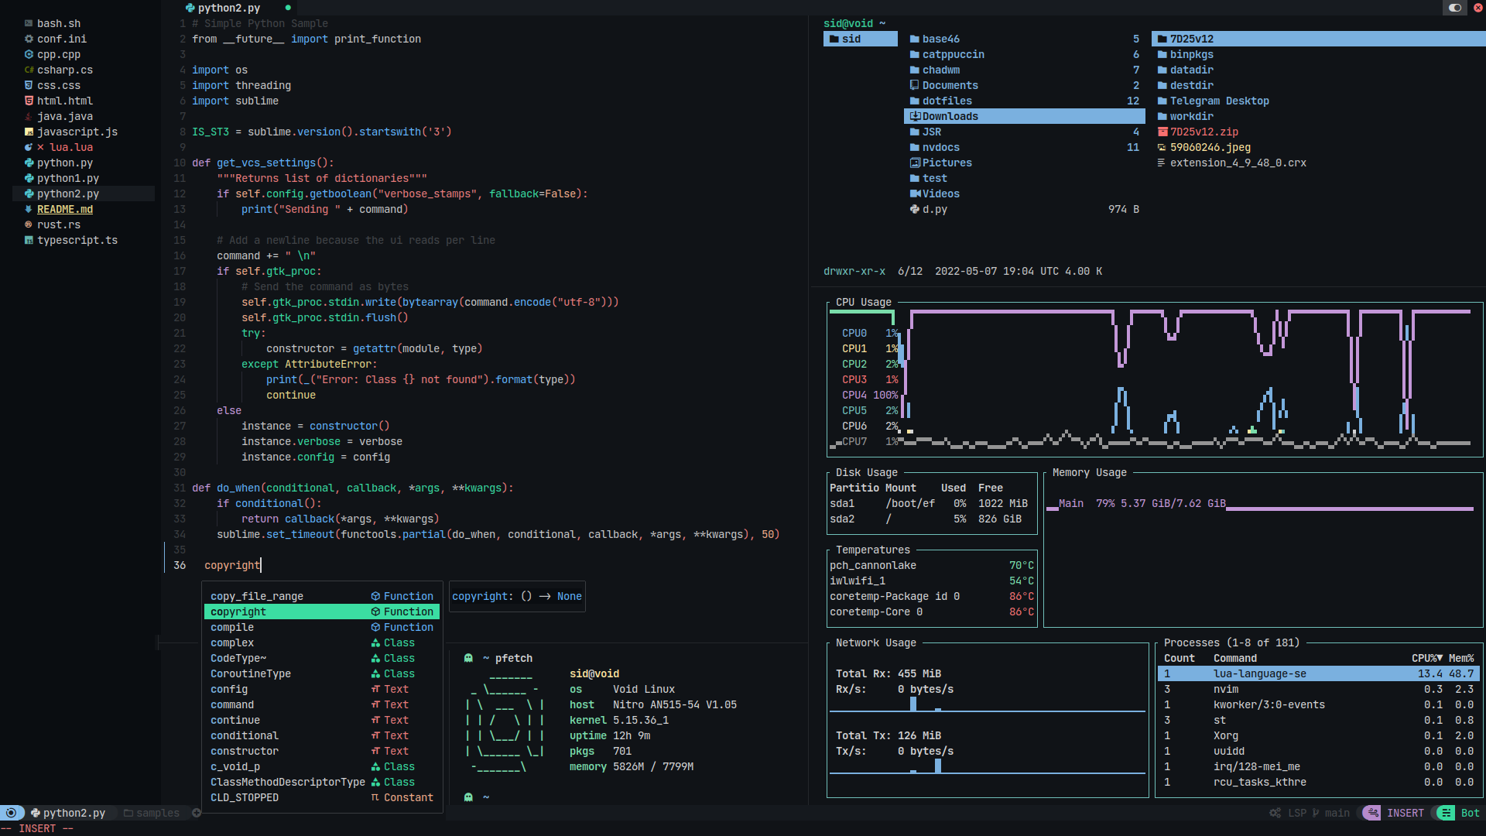Viewport: 1486px width, 836px height.
Task: Click the README.md download-arrow icon
Action: point(29,209)
